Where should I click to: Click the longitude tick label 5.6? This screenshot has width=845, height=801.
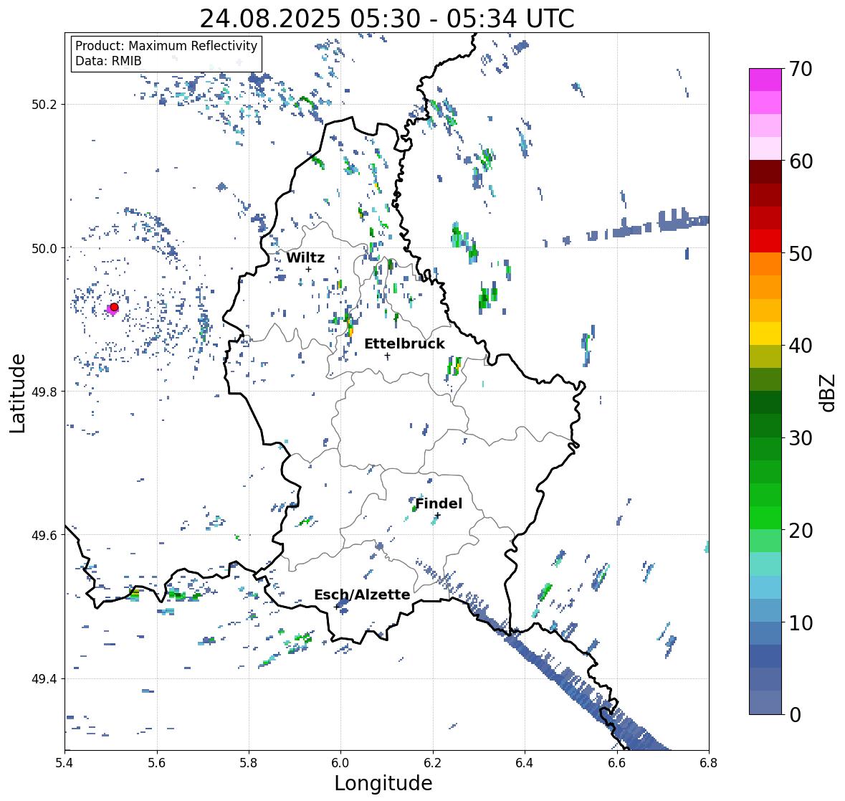coord(157,763)
